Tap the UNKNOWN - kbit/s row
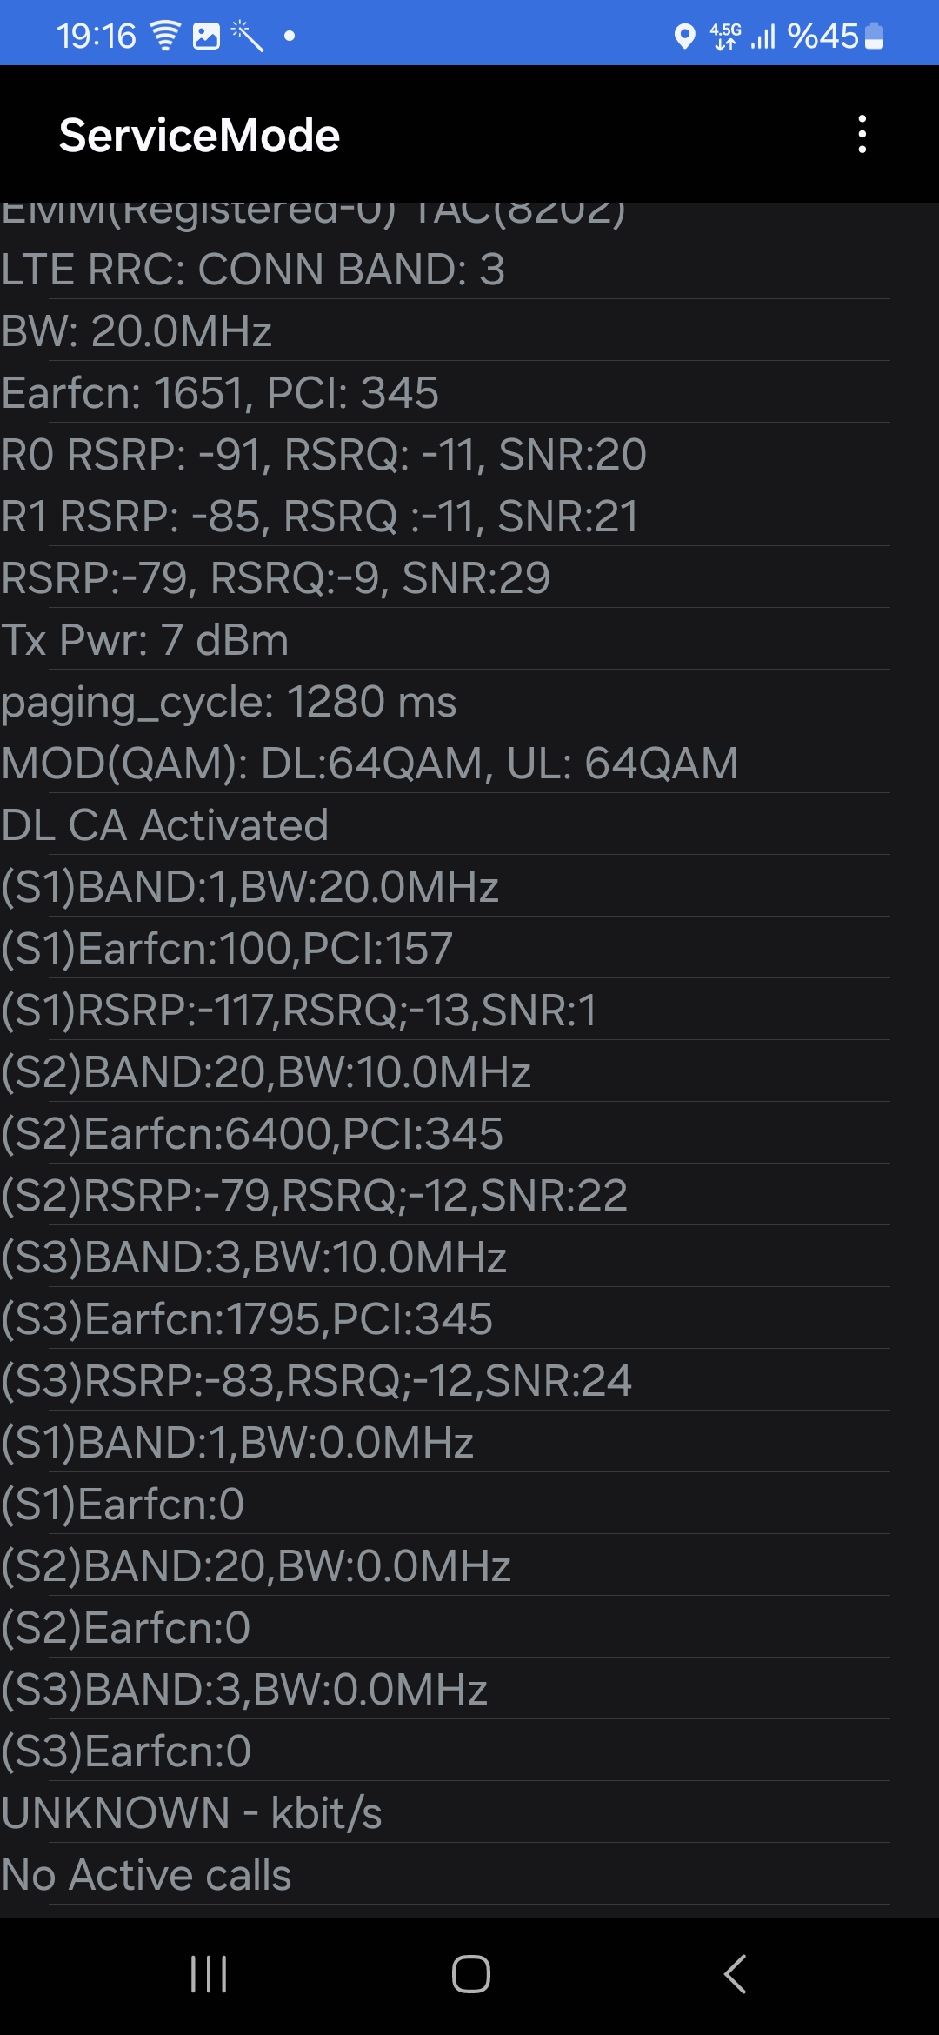939x2035 pixels. click(x=445, y=1812)
